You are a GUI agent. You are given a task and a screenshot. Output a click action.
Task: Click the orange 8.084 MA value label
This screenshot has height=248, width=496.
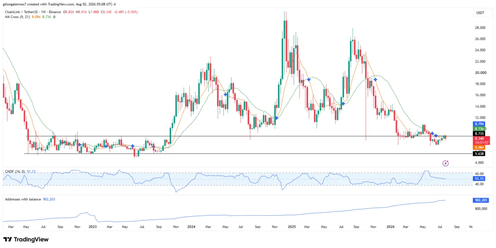pos(479,147)
